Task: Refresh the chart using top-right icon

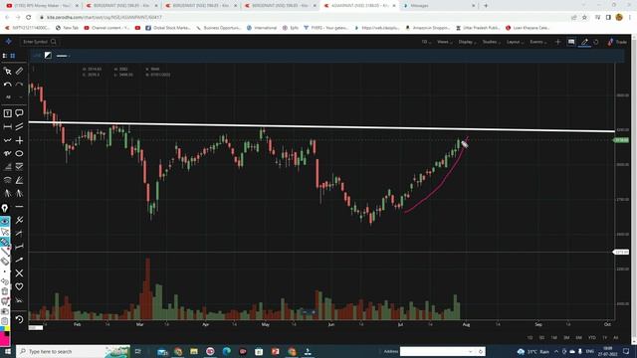Action: [x=596, y=42]
